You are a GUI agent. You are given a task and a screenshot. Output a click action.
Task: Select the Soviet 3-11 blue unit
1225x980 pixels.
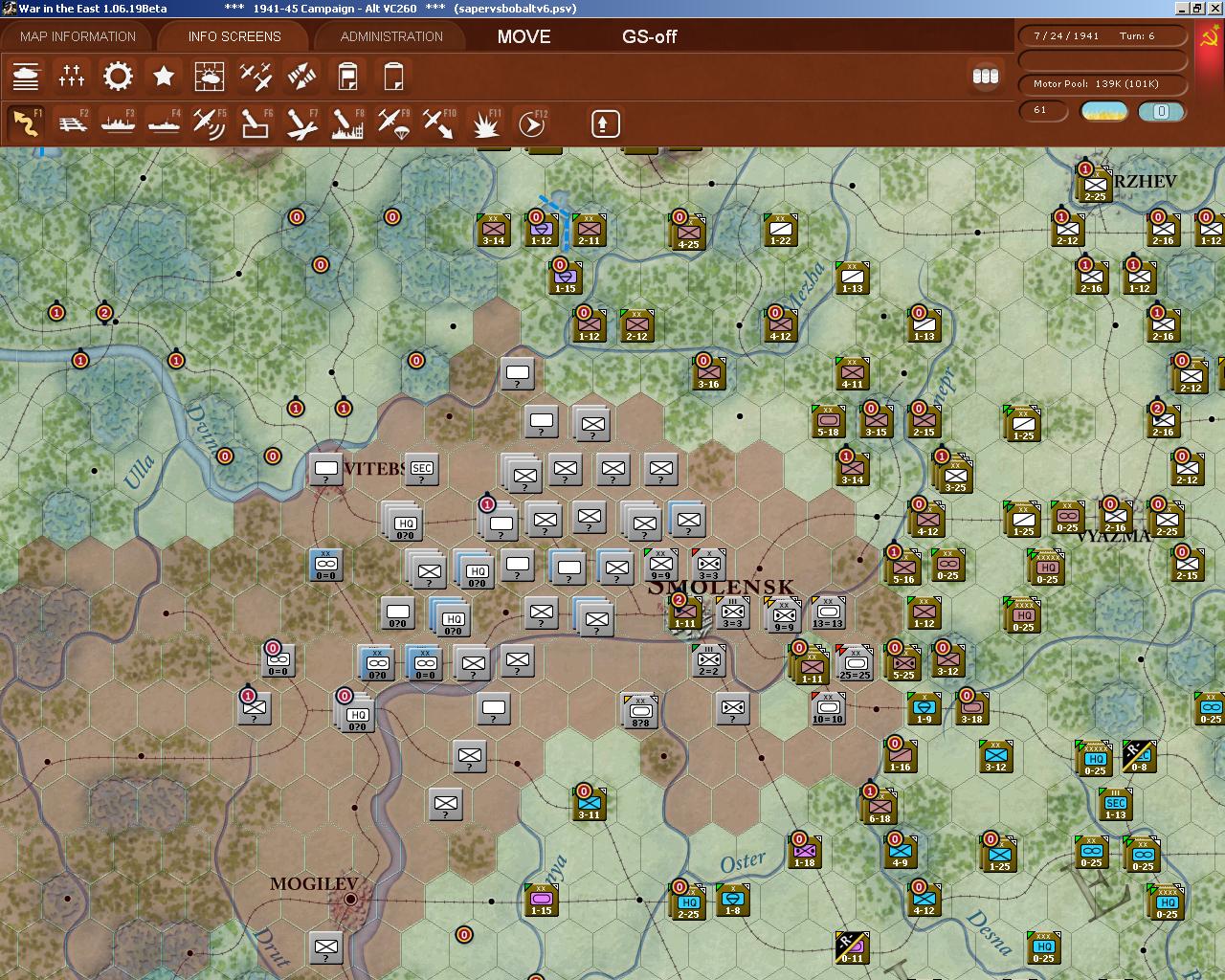pyautogui.click(x=590, y=804)
